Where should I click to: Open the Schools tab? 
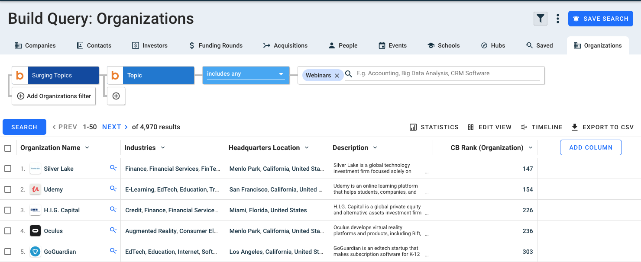(444, 45)
